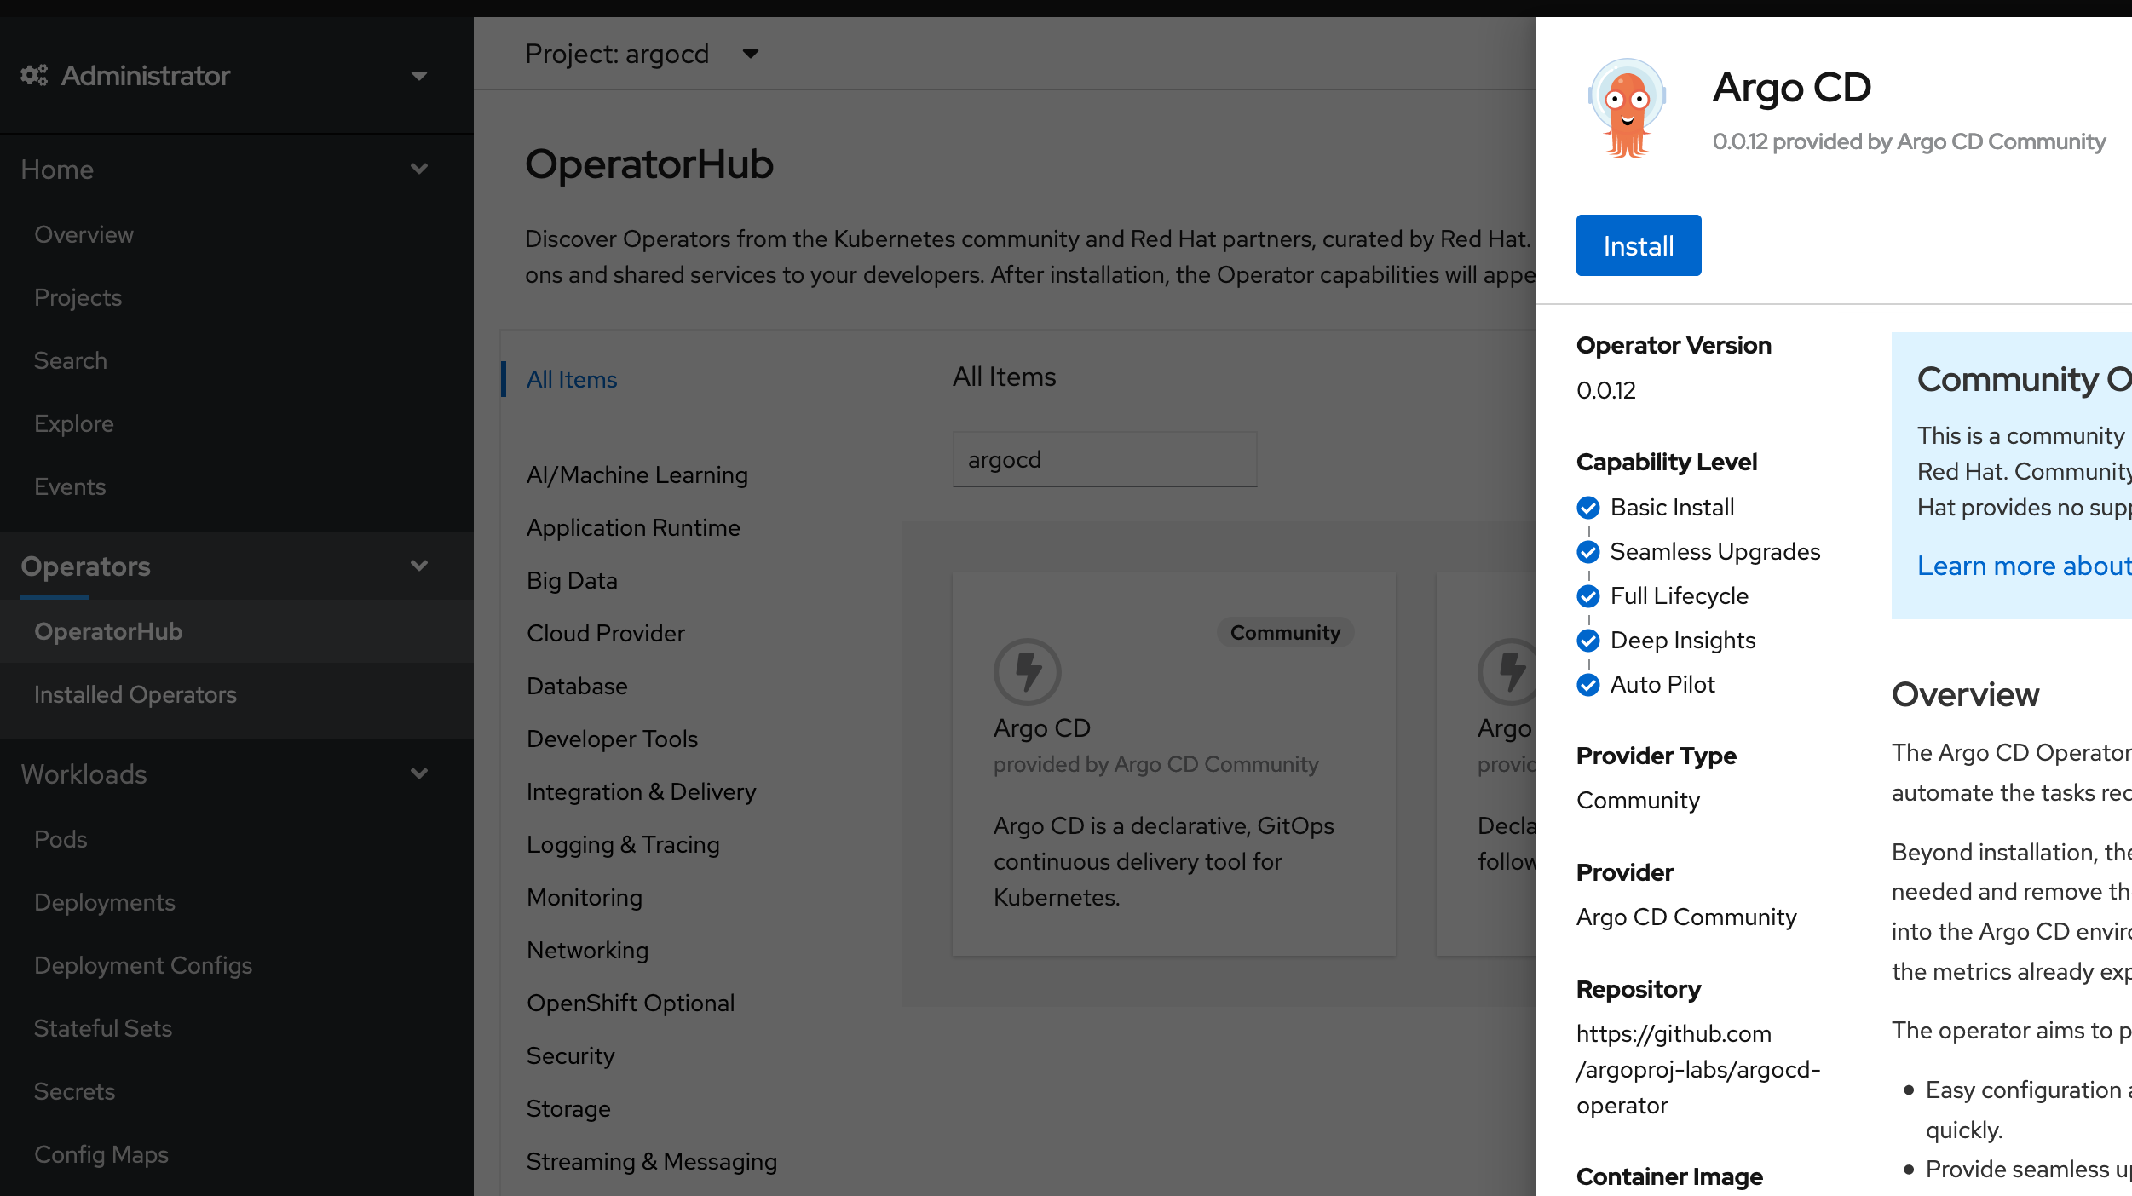Open the Argo CD Community operator card

pos(1173,764)
